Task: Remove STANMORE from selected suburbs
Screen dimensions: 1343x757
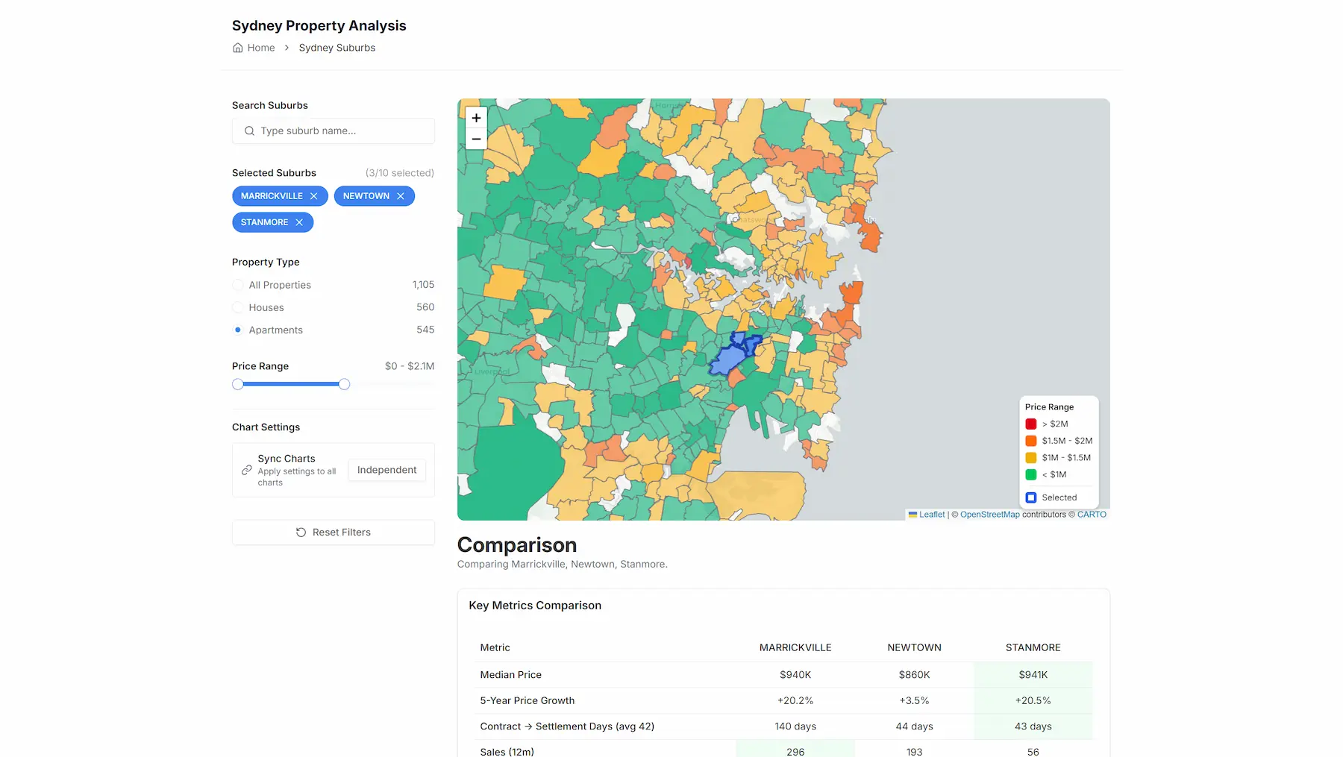Action: [298, 222]
